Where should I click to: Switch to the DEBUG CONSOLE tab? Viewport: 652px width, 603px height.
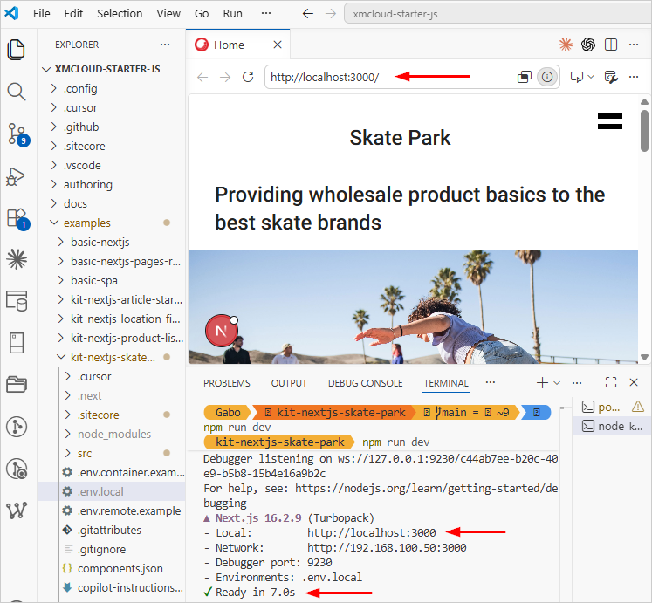click(x=365, y=383)
